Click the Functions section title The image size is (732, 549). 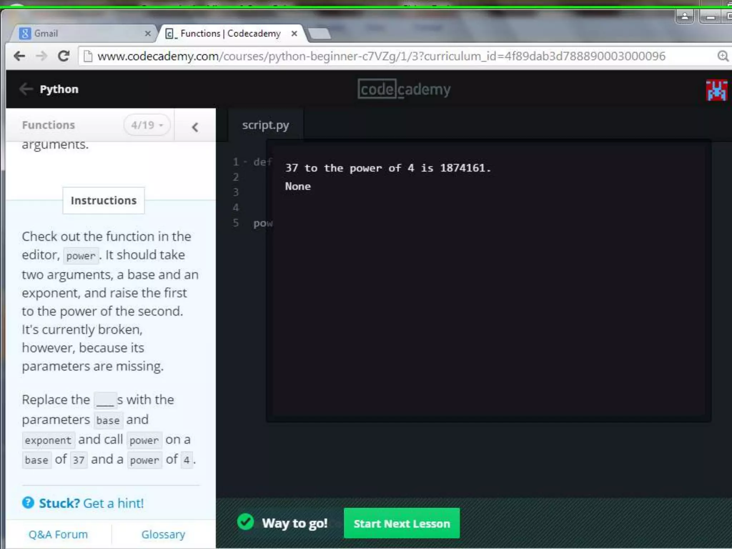(49, 125)
